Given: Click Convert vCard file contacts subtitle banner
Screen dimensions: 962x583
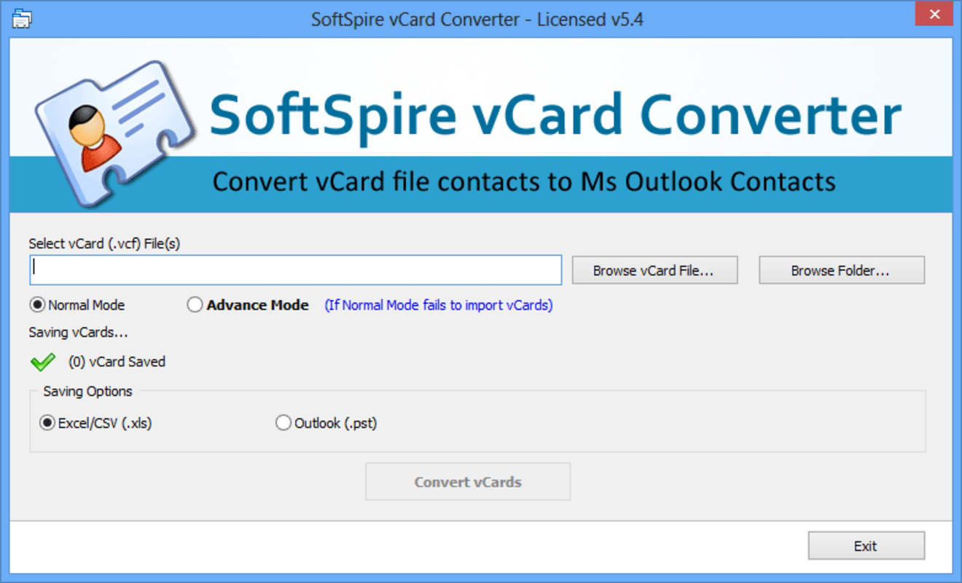Looking at the screenshot, I should point(524,181).
